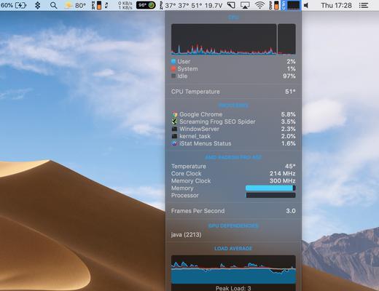Open the battery status at 60%
The image size is (379, 291).
point(13,5)
